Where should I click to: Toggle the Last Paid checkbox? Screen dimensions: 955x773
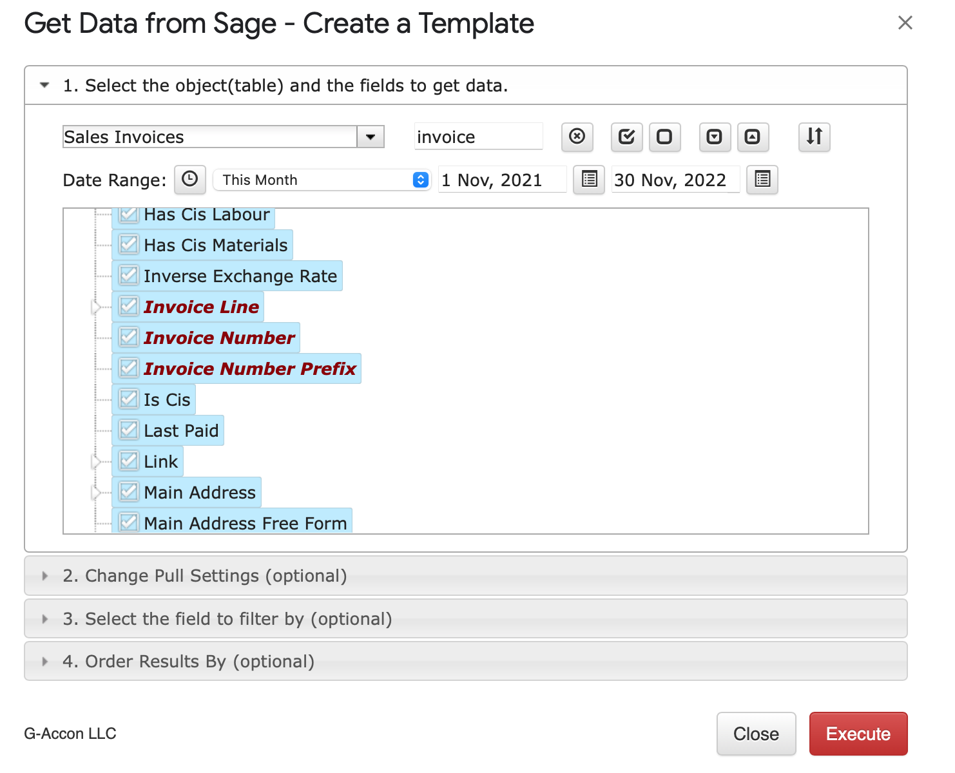point(129,430)
